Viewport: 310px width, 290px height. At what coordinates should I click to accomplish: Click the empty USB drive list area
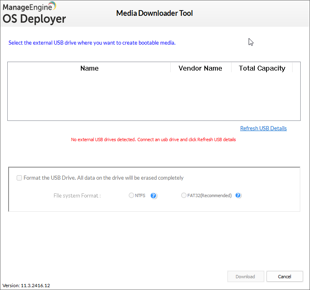[x=154, y=97]
